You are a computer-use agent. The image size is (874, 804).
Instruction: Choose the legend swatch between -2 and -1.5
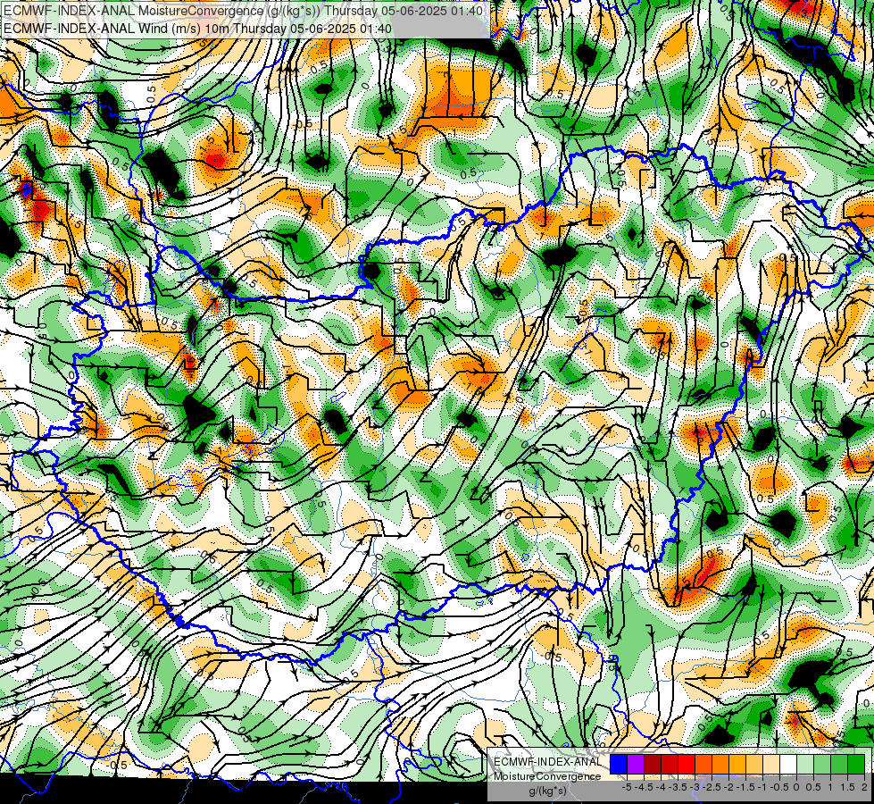[x=737, y=764]
